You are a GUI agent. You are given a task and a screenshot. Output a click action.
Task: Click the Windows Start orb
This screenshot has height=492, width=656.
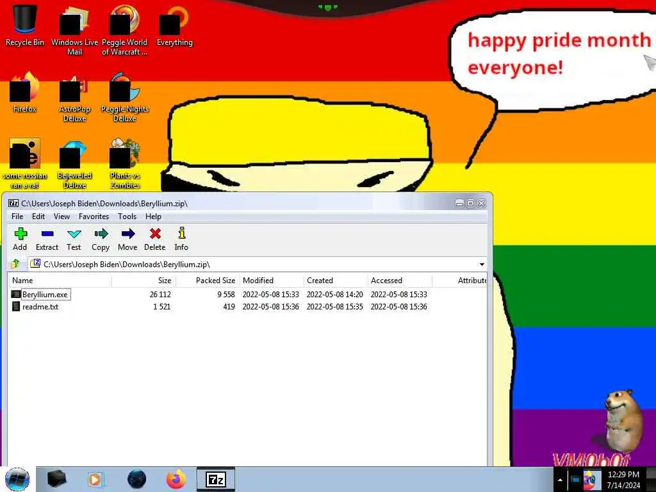17,479
